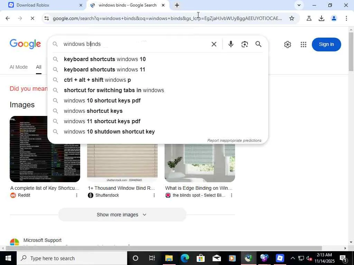
Task: Bookmark this page with the star icon
Action: [292, 18]
